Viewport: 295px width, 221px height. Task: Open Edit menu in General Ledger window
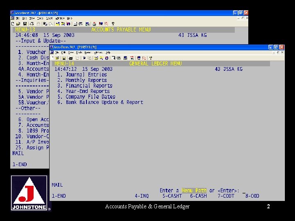(x=64, y=52)
